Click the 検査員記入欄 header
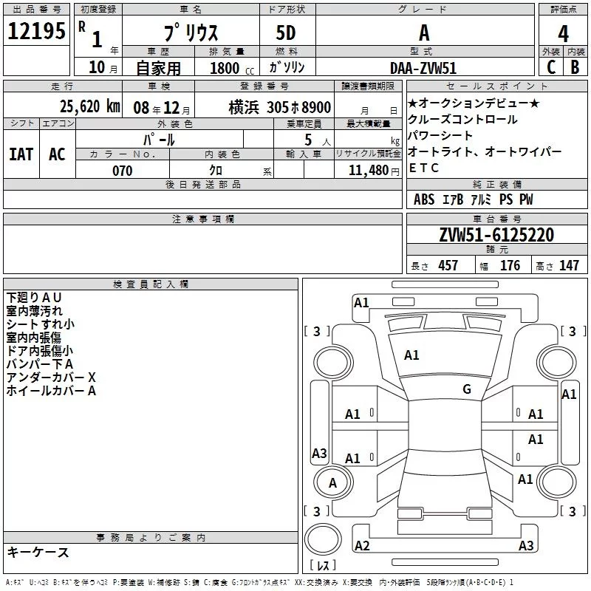The image size is (591, 591). 151,284
